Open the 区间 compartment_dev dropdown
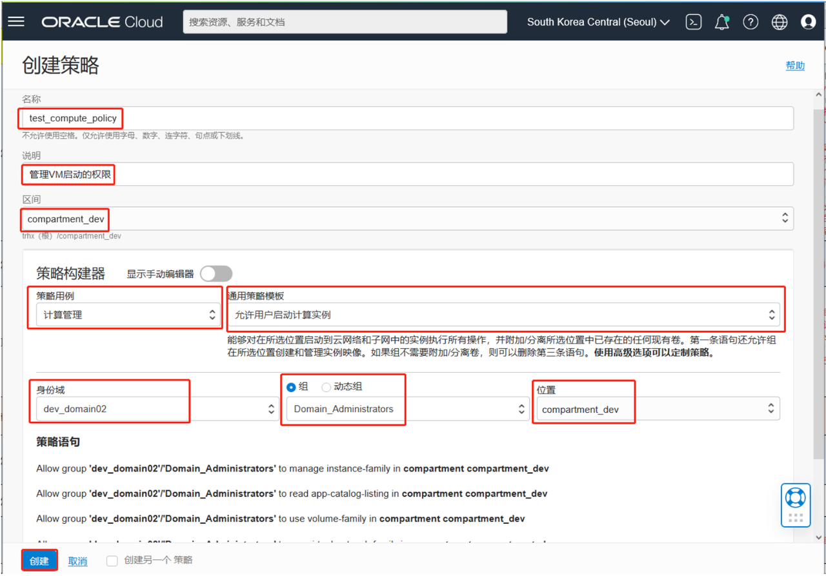826x576 pixels. point(408,219)
